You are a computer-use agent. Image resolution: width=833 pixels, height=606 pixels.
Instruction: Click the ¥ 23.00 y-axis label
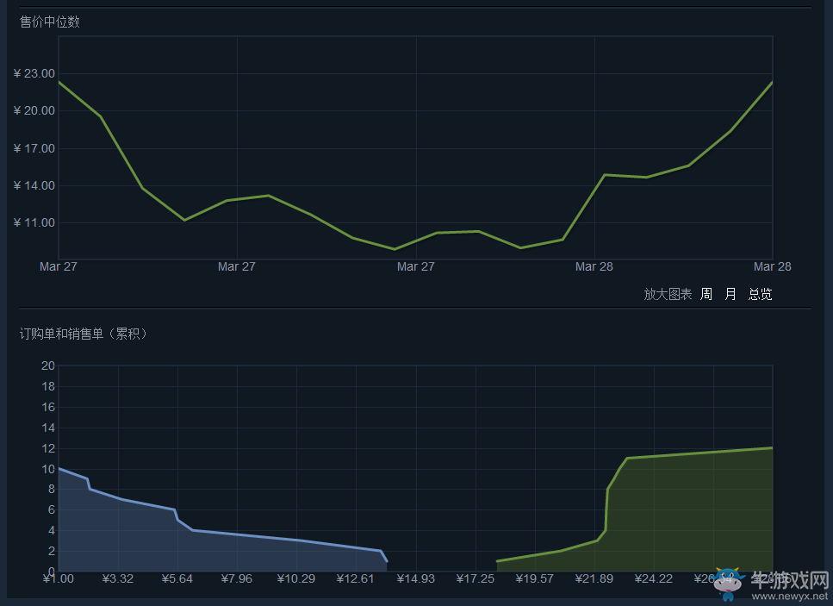coord(34,73)
